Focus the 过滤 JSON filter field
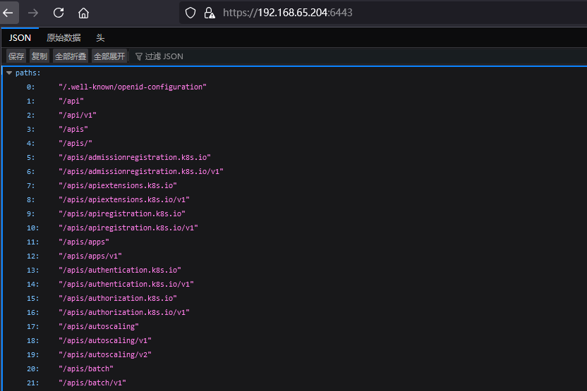This screenshot has width=587, height=391. 164,56
